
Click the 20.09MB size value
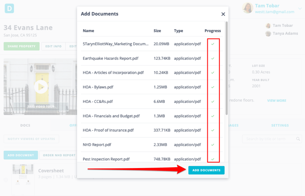pyautogui.click(x=161, y=44)
